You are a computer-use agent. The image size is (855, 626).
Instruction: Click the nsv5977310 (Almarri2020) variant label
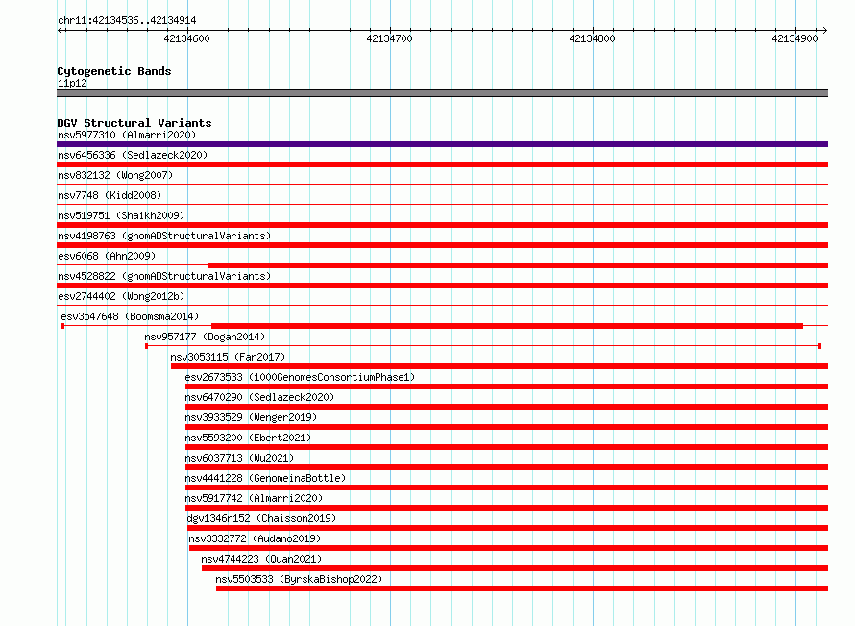(127, 135)
